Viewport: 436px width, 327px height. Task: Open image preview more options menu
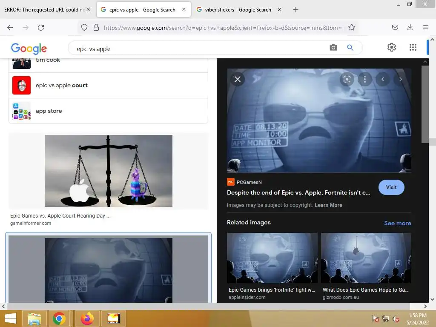[365, 79]
